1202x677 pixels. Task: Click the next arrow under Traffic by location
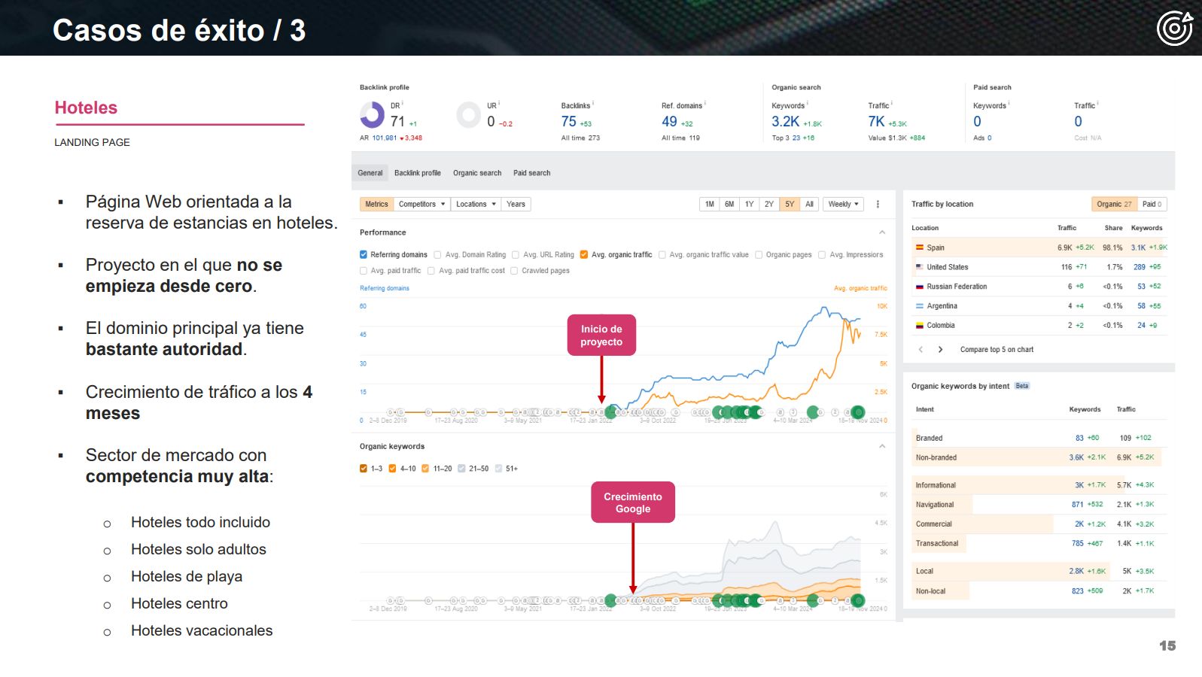point(940,350)
